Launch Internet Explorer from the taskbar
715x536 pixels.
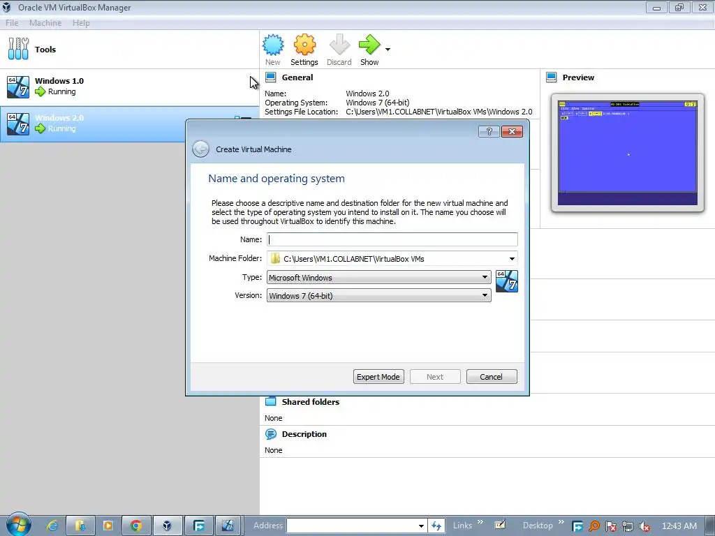52,526
